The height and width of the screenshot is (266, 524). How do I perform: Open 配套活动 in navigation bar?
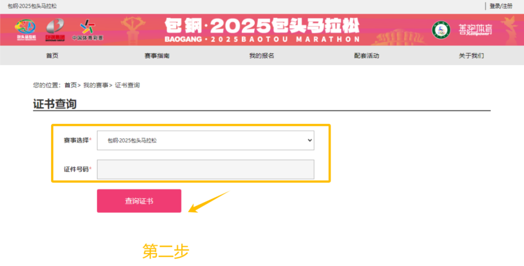click(x=367, y=56)
